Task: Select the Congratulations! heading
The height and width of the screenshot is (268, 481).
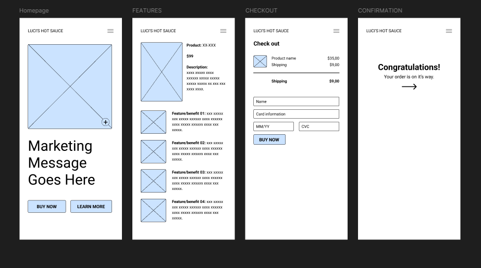Action: click(x=409, y=67)
